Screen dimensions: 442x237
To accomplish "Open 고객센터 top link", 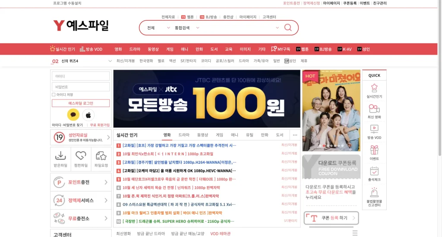I will [269, 17].
